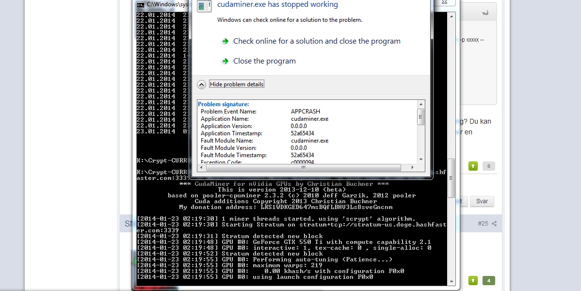Viewport: 581px width, 291px height.
Task: Click the green arrow beside Close the program
Action: [x=225, y=61]
